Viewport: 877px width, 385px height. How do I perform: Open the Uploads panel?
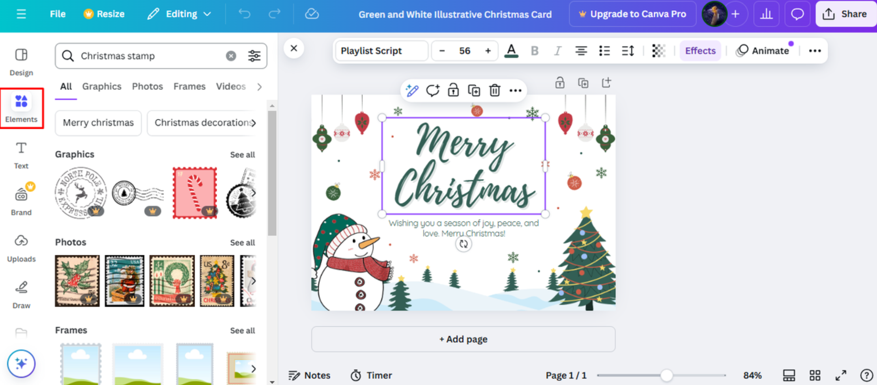point(21,248)
